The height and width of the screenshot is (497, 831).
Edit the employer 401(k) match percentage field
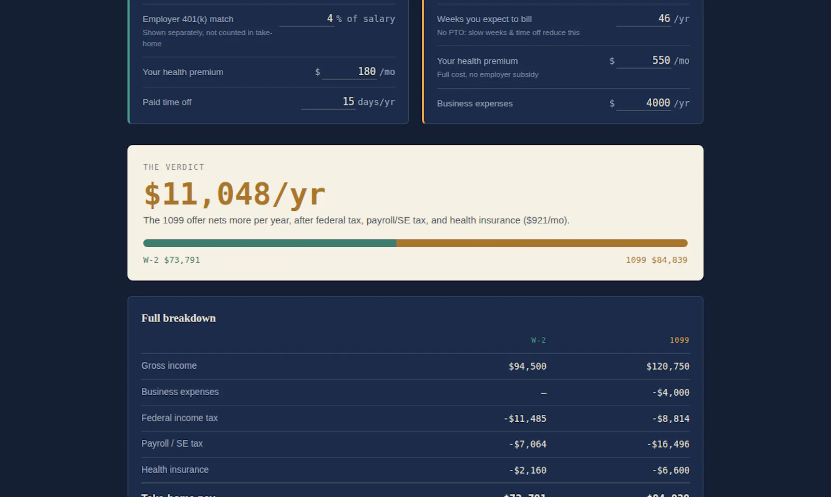pyautogui.click(x=307, y=19)
